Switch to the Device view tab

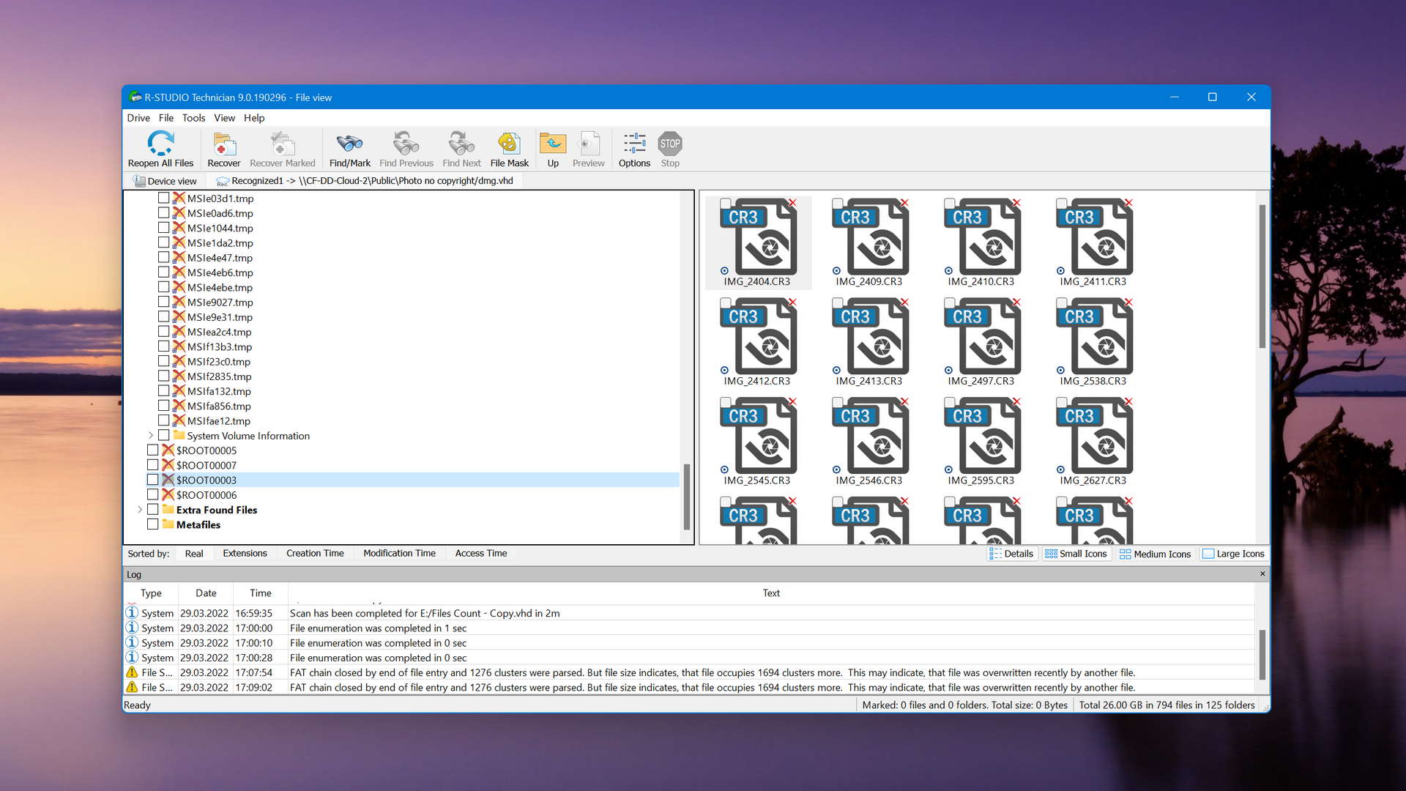(165, 181)
